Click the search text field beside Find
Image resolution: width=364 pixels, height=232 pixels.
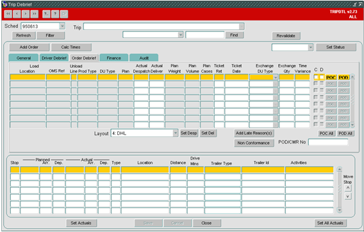pyautogui.click(x=205, y=35)
